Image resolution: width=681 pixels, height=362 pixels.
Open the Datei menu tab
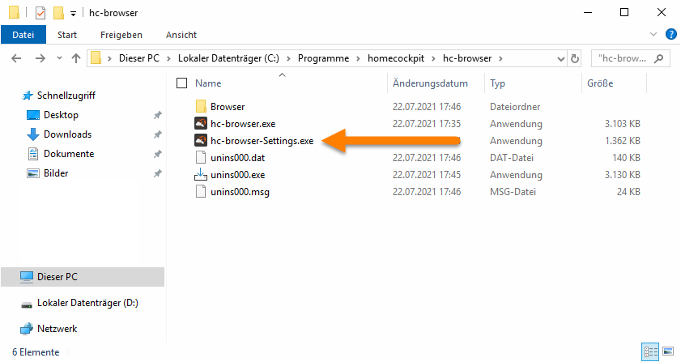(23, 35)
